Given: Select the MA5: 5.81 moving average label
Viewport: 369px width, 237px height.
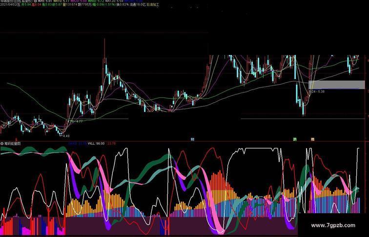Looking at the screenshot, I should click(x=45, y=1).
